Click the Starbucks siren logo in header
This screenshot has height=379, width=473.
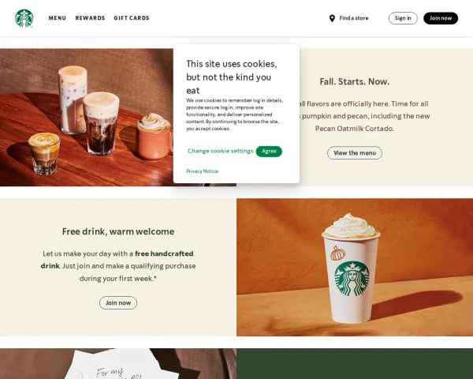click(24, 18)
